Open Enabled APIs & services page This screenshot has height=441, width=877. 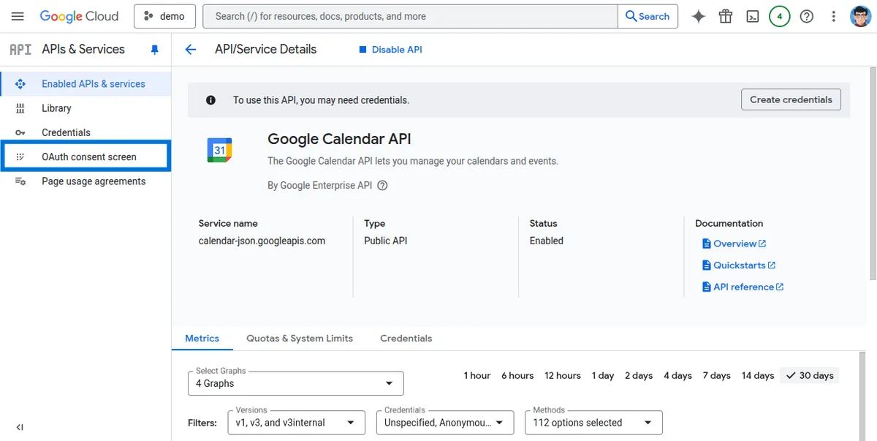tap(86, 83)
